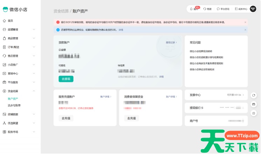Open 平台咨询 chat bubble
Image resolution: width=261 pixels, height=155 pixels.
point(223,9)
